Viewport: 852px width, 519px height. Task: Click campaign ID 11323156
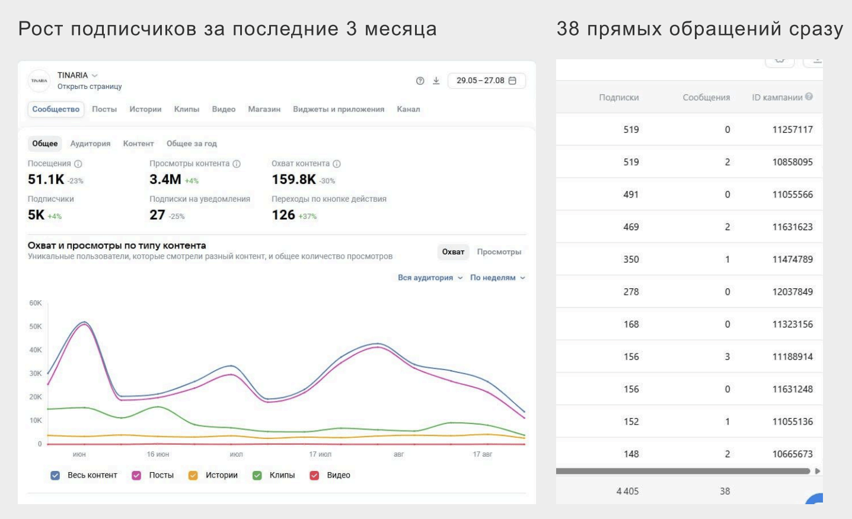point(792,324)
